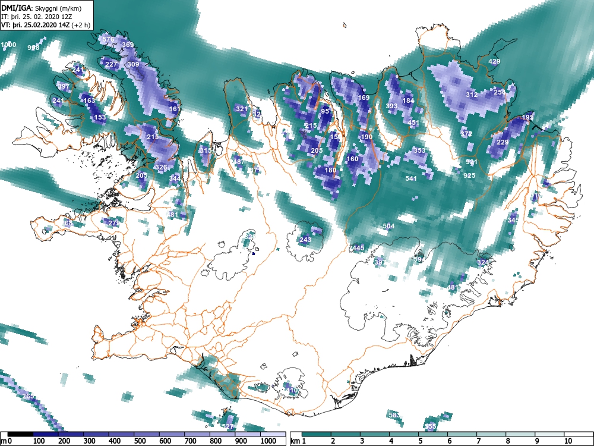
Task: Click the 'km 1' label of the kilometre legend
Action: (299, 441)
